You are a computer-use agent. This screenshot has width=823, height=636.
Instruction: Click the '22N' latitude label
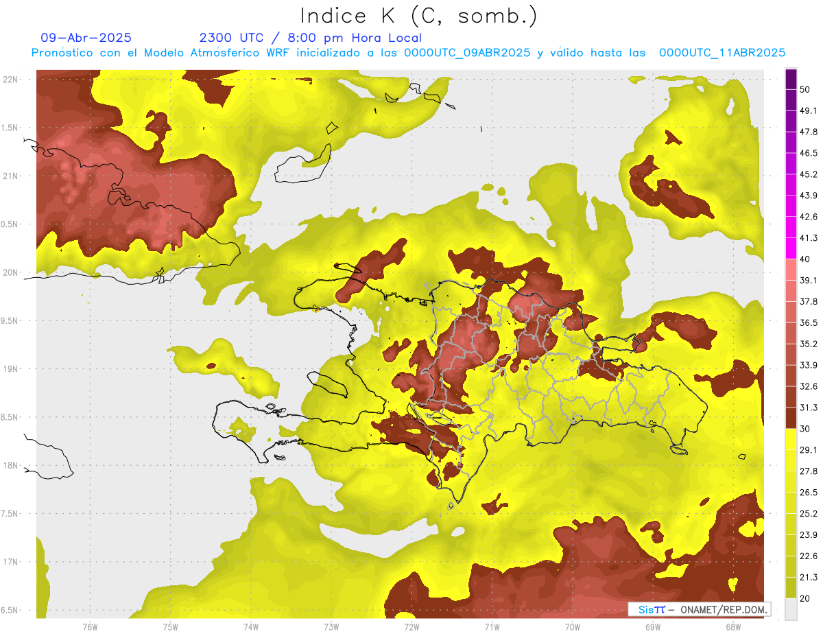tap(10, 80)
